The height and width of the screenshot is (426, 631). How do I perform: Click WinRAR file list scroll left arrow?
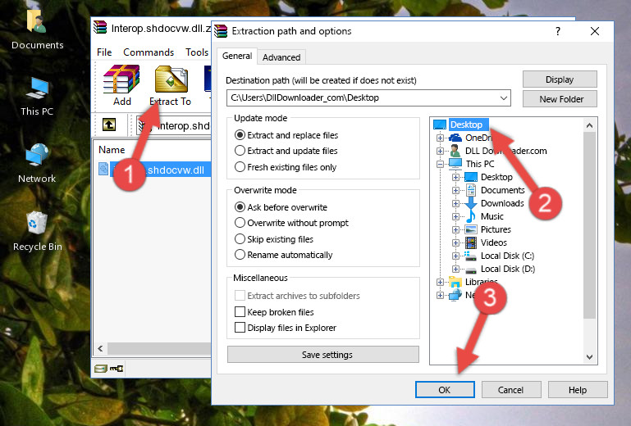100,348
